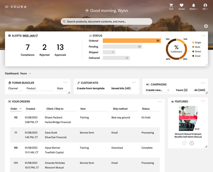Open the hamburger navigation menu
213x172 pixels.
pos(7,7)
